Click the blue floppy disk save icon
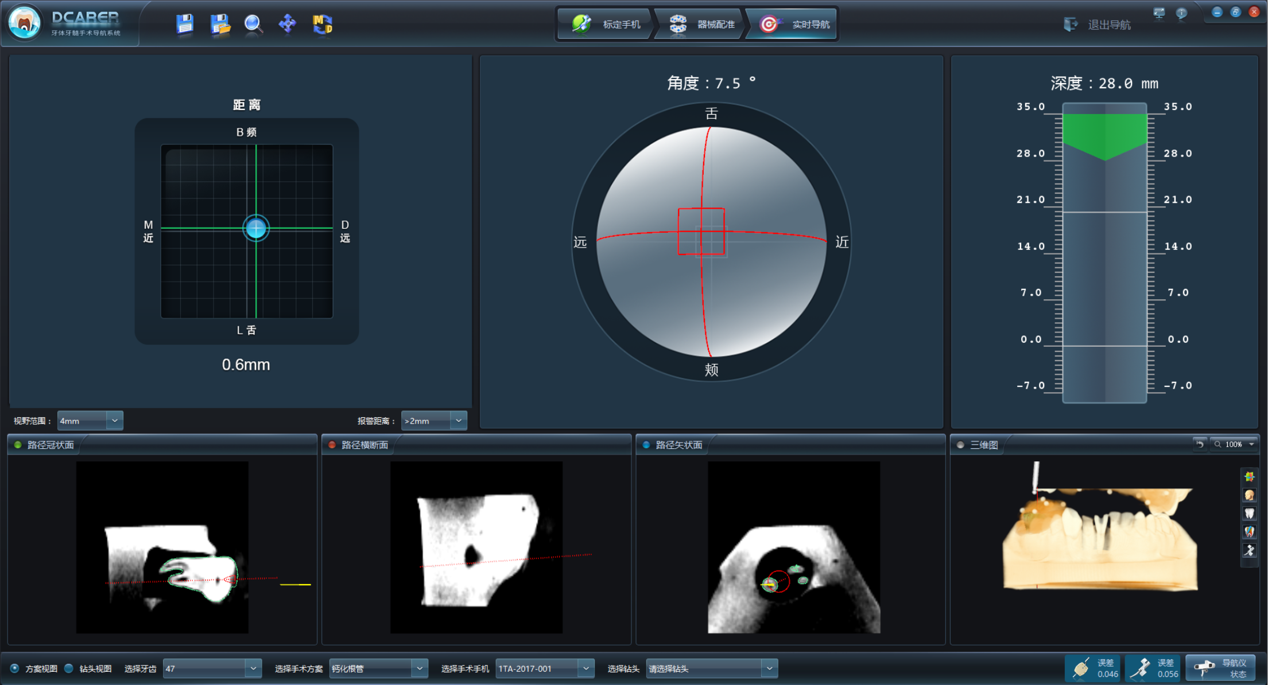Viewport: 1268px width, 685px height. click(185, 24)
